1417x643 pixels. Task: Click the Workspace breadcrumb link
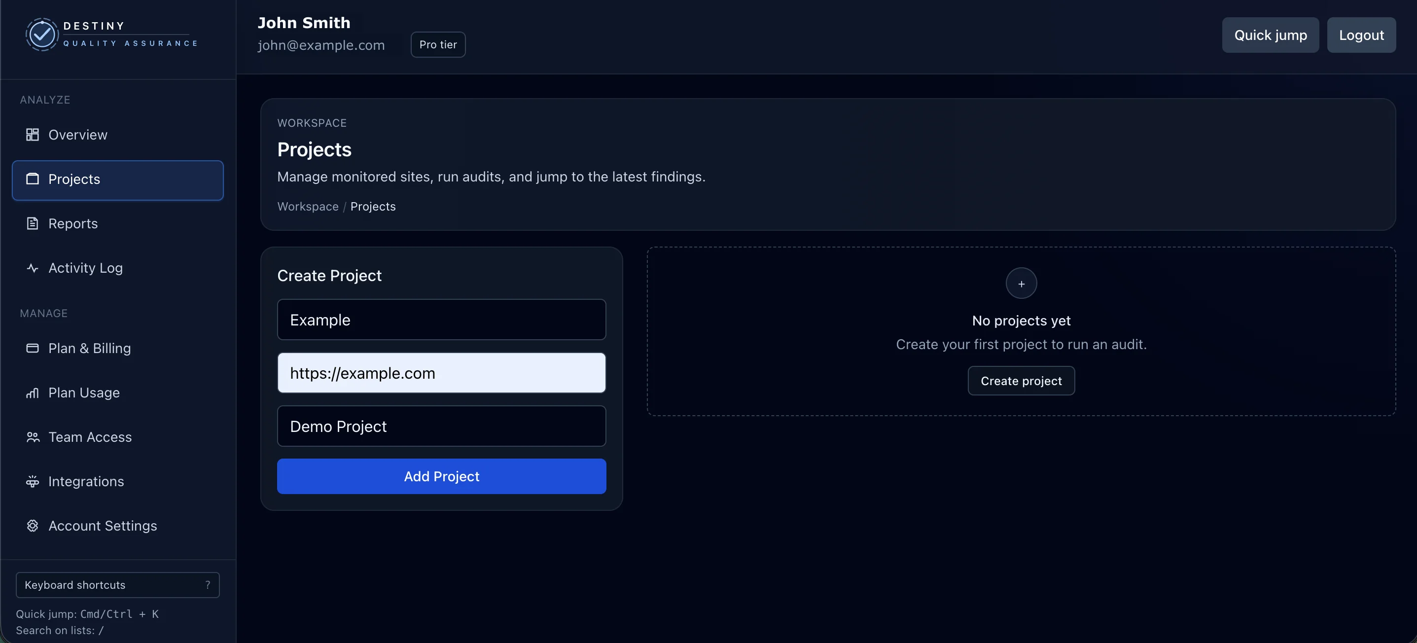[308, 206]
